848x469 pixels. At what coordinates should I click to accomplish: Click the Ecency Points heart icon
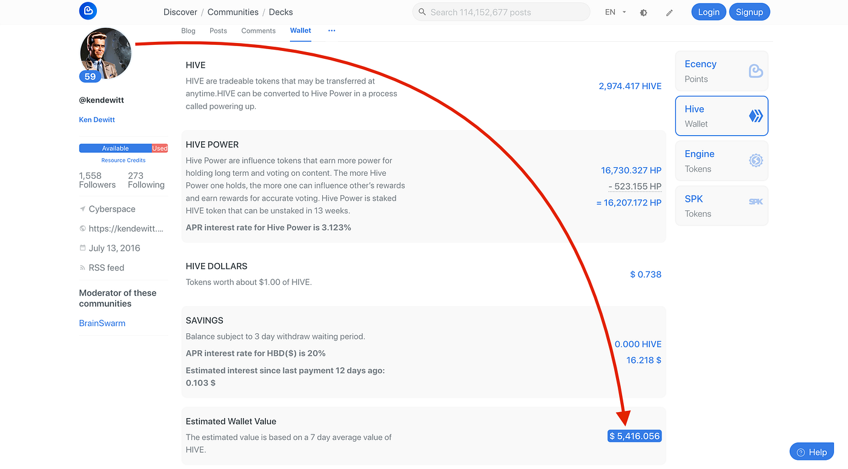coord(755,71)
